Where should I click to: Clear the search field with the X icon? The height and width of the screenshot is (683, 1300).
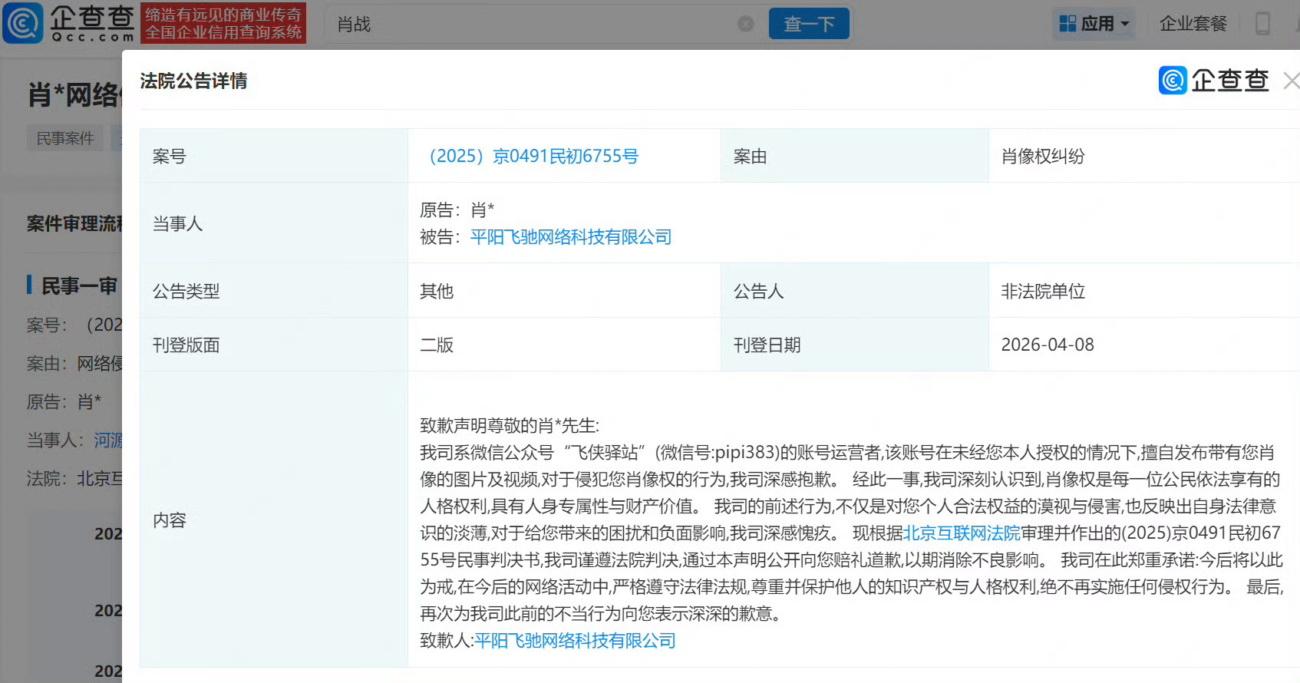pos(745,24)
